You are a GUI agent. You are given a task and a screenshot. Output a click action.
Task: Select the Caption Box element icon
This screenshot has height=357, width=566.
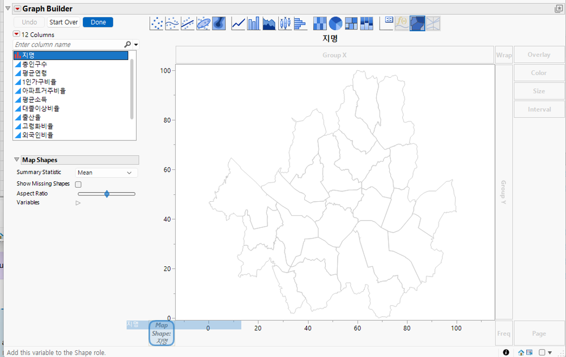(x=386, y=23)
